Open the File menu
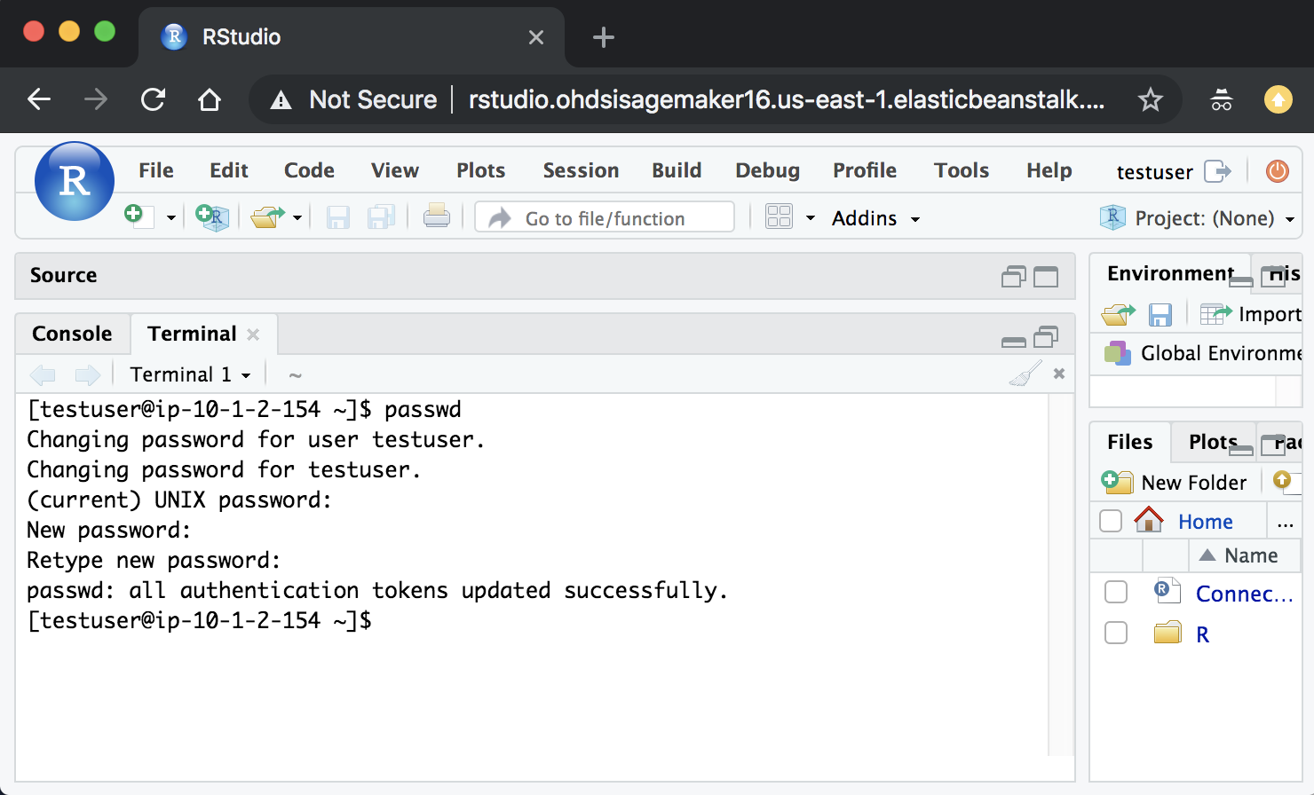The image size is (1314, 795). click(156, 170)
